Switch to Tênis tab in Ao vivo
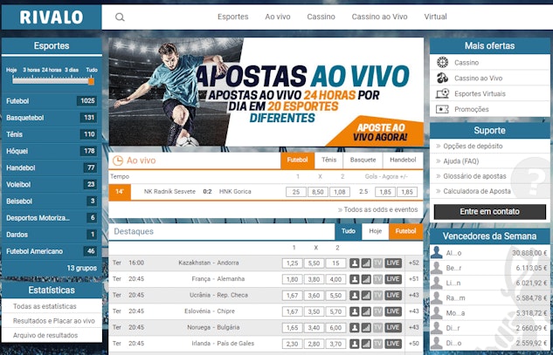 (328, 160)
